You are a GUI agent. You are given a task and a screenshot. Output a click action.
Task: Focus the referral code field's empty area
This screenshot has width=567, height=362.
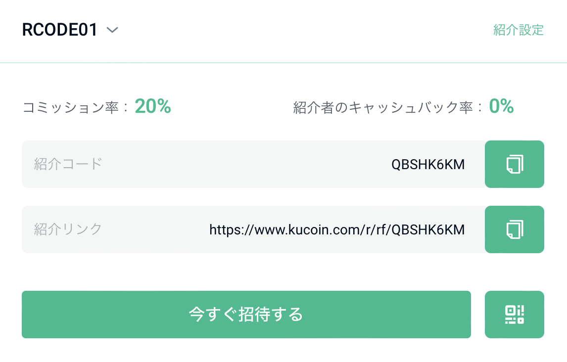tap(246, 164)
